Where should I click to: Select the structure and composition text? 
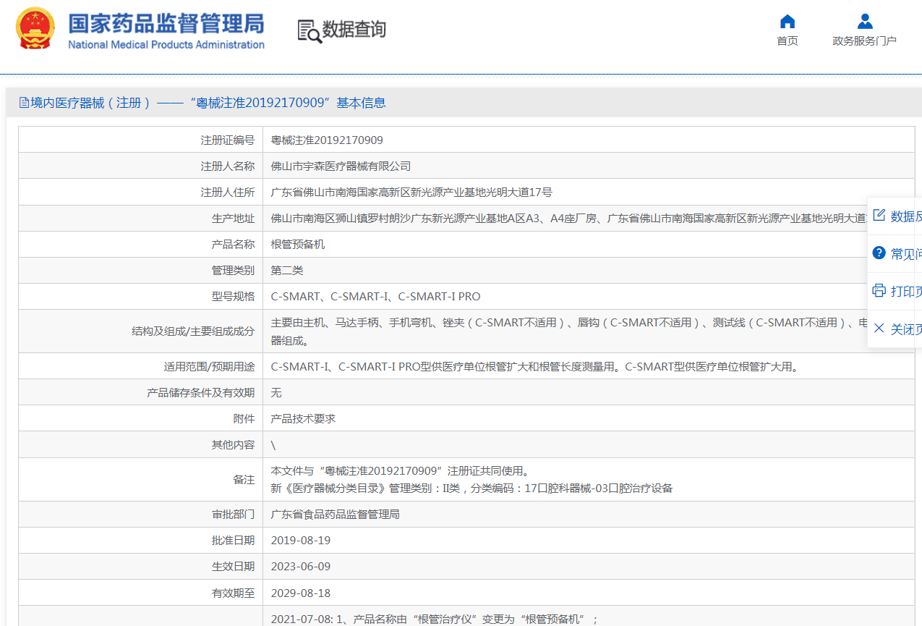point(568,331)
